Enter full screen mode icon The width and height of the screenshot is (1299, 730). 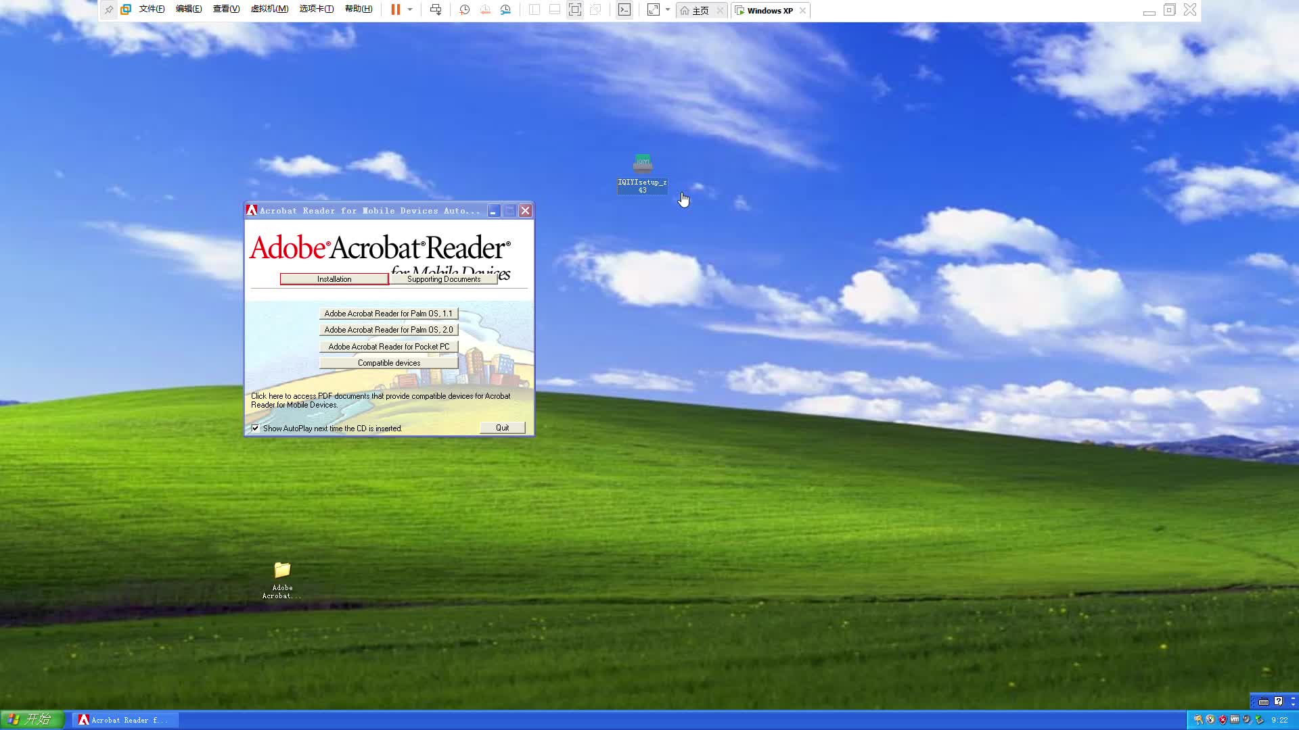coord(574,9)
